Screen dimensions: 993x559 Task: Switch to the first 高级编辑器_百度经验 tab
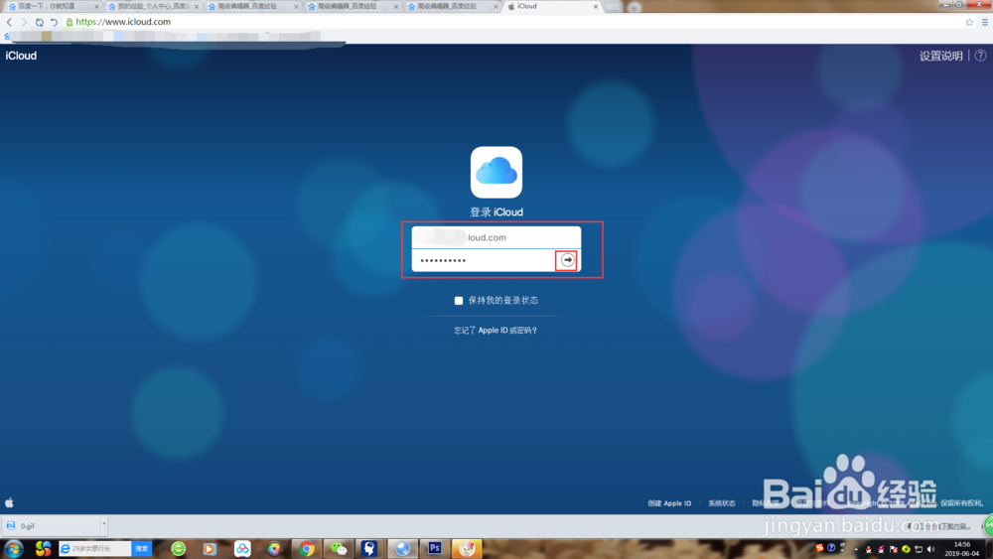coord(252,6)
